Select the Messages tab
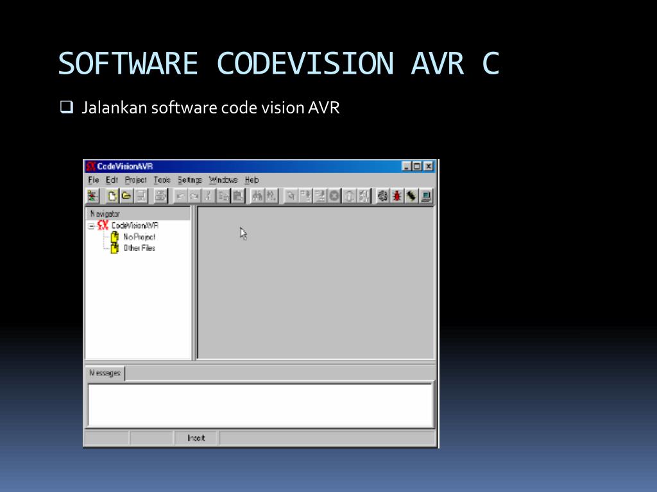The image size is (657, 492). click(x=105, y=373)
